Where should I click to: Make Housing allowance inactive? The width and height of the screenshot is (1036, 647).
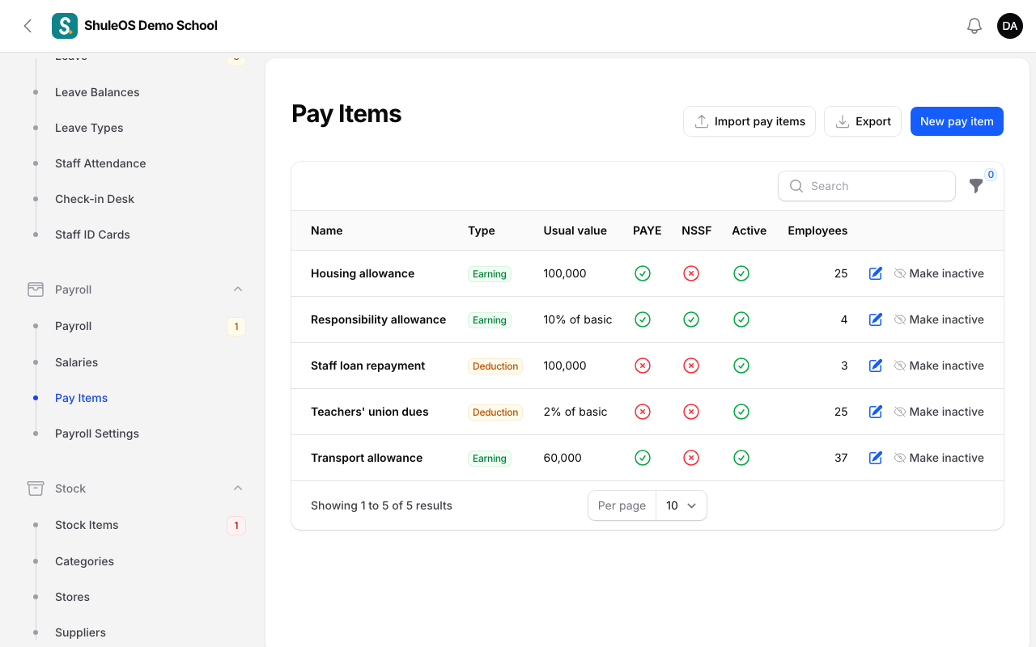pyautogui.click(x=939, y=273)
